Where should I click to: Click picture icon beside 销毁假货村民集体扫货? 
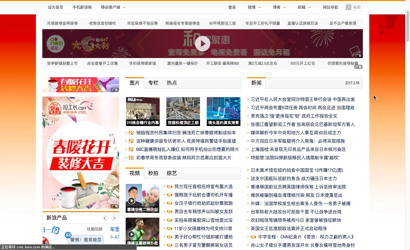(x=131, y=133)
